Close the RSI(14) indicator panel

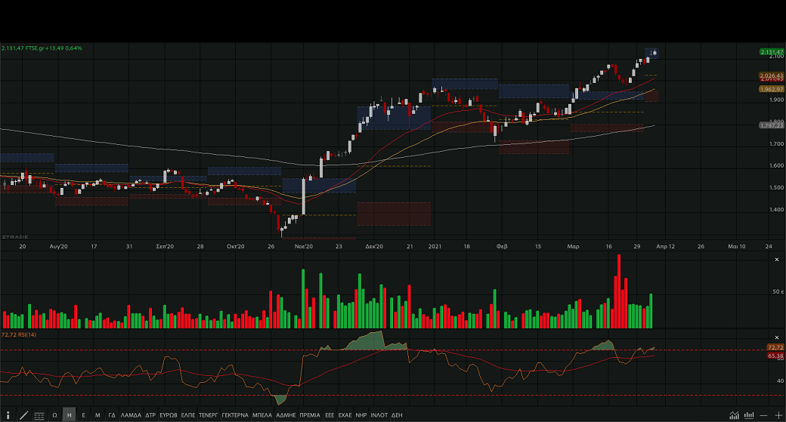pyautogui.click(x=777, y=337)
